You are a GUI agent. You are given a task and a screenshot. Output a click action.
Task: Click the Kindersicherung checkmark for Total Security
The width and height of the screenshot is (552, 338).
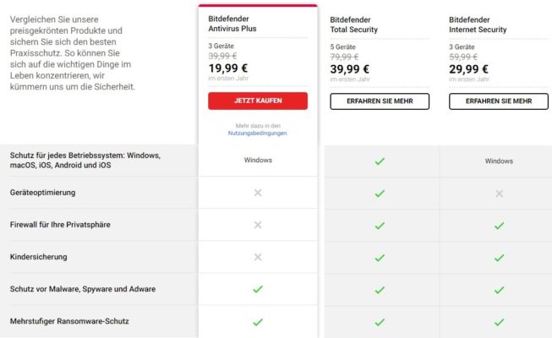click(x=380, y=258)
